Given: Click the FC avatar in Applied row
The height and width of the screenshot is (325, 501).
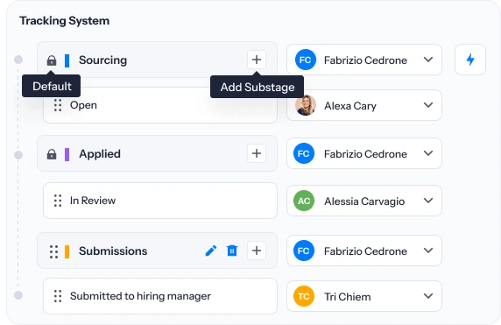Looking at the screenshot, I should [x=304, y=153].
